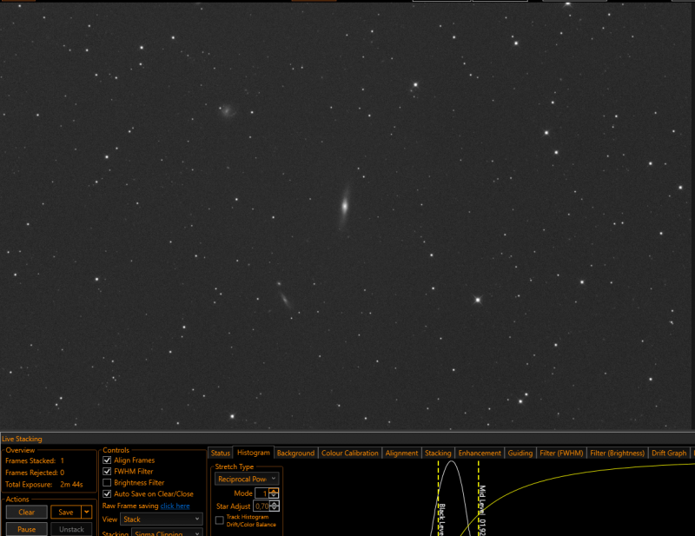Click the 'Frames Rejected: 0' text
The height and width of the screenshot is (536, 695).
click(35, 473)
